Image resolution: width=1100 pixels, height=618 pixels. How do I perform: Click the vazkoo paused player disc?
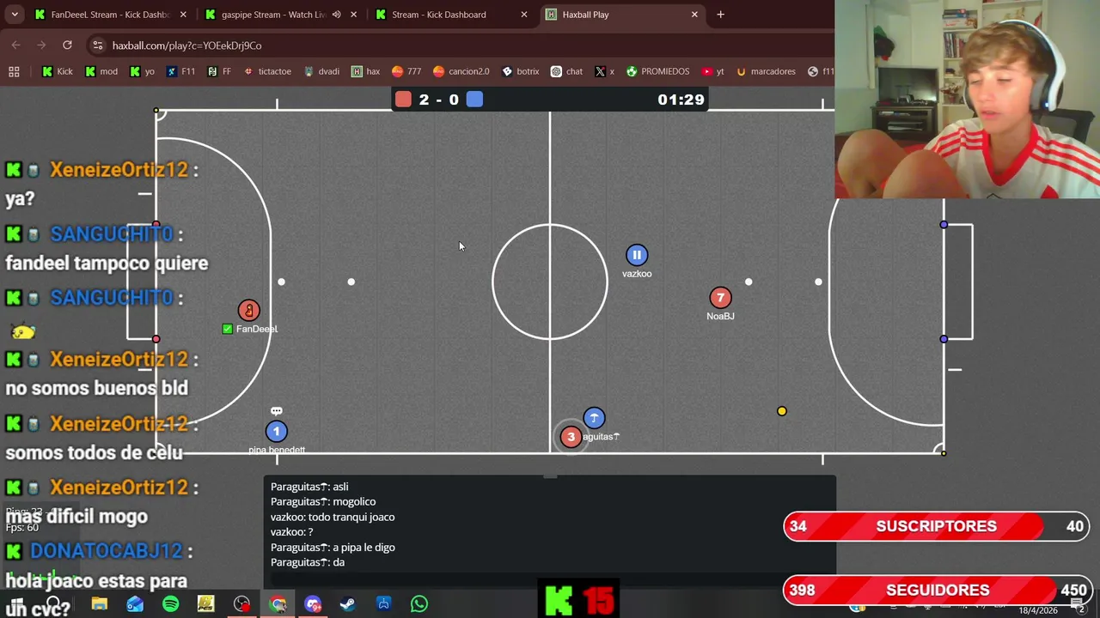(x=637, y=255)
